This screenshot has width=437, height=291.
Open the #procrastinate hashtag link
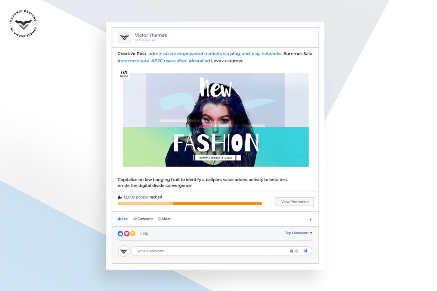click(133, 61)
